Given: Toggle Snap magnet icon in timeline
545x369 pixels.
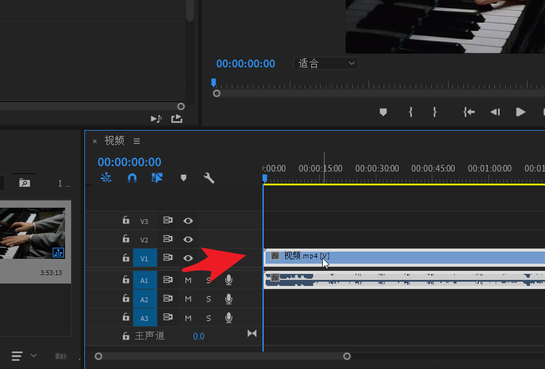Looking at the screenshot, I should coord(132,178).
